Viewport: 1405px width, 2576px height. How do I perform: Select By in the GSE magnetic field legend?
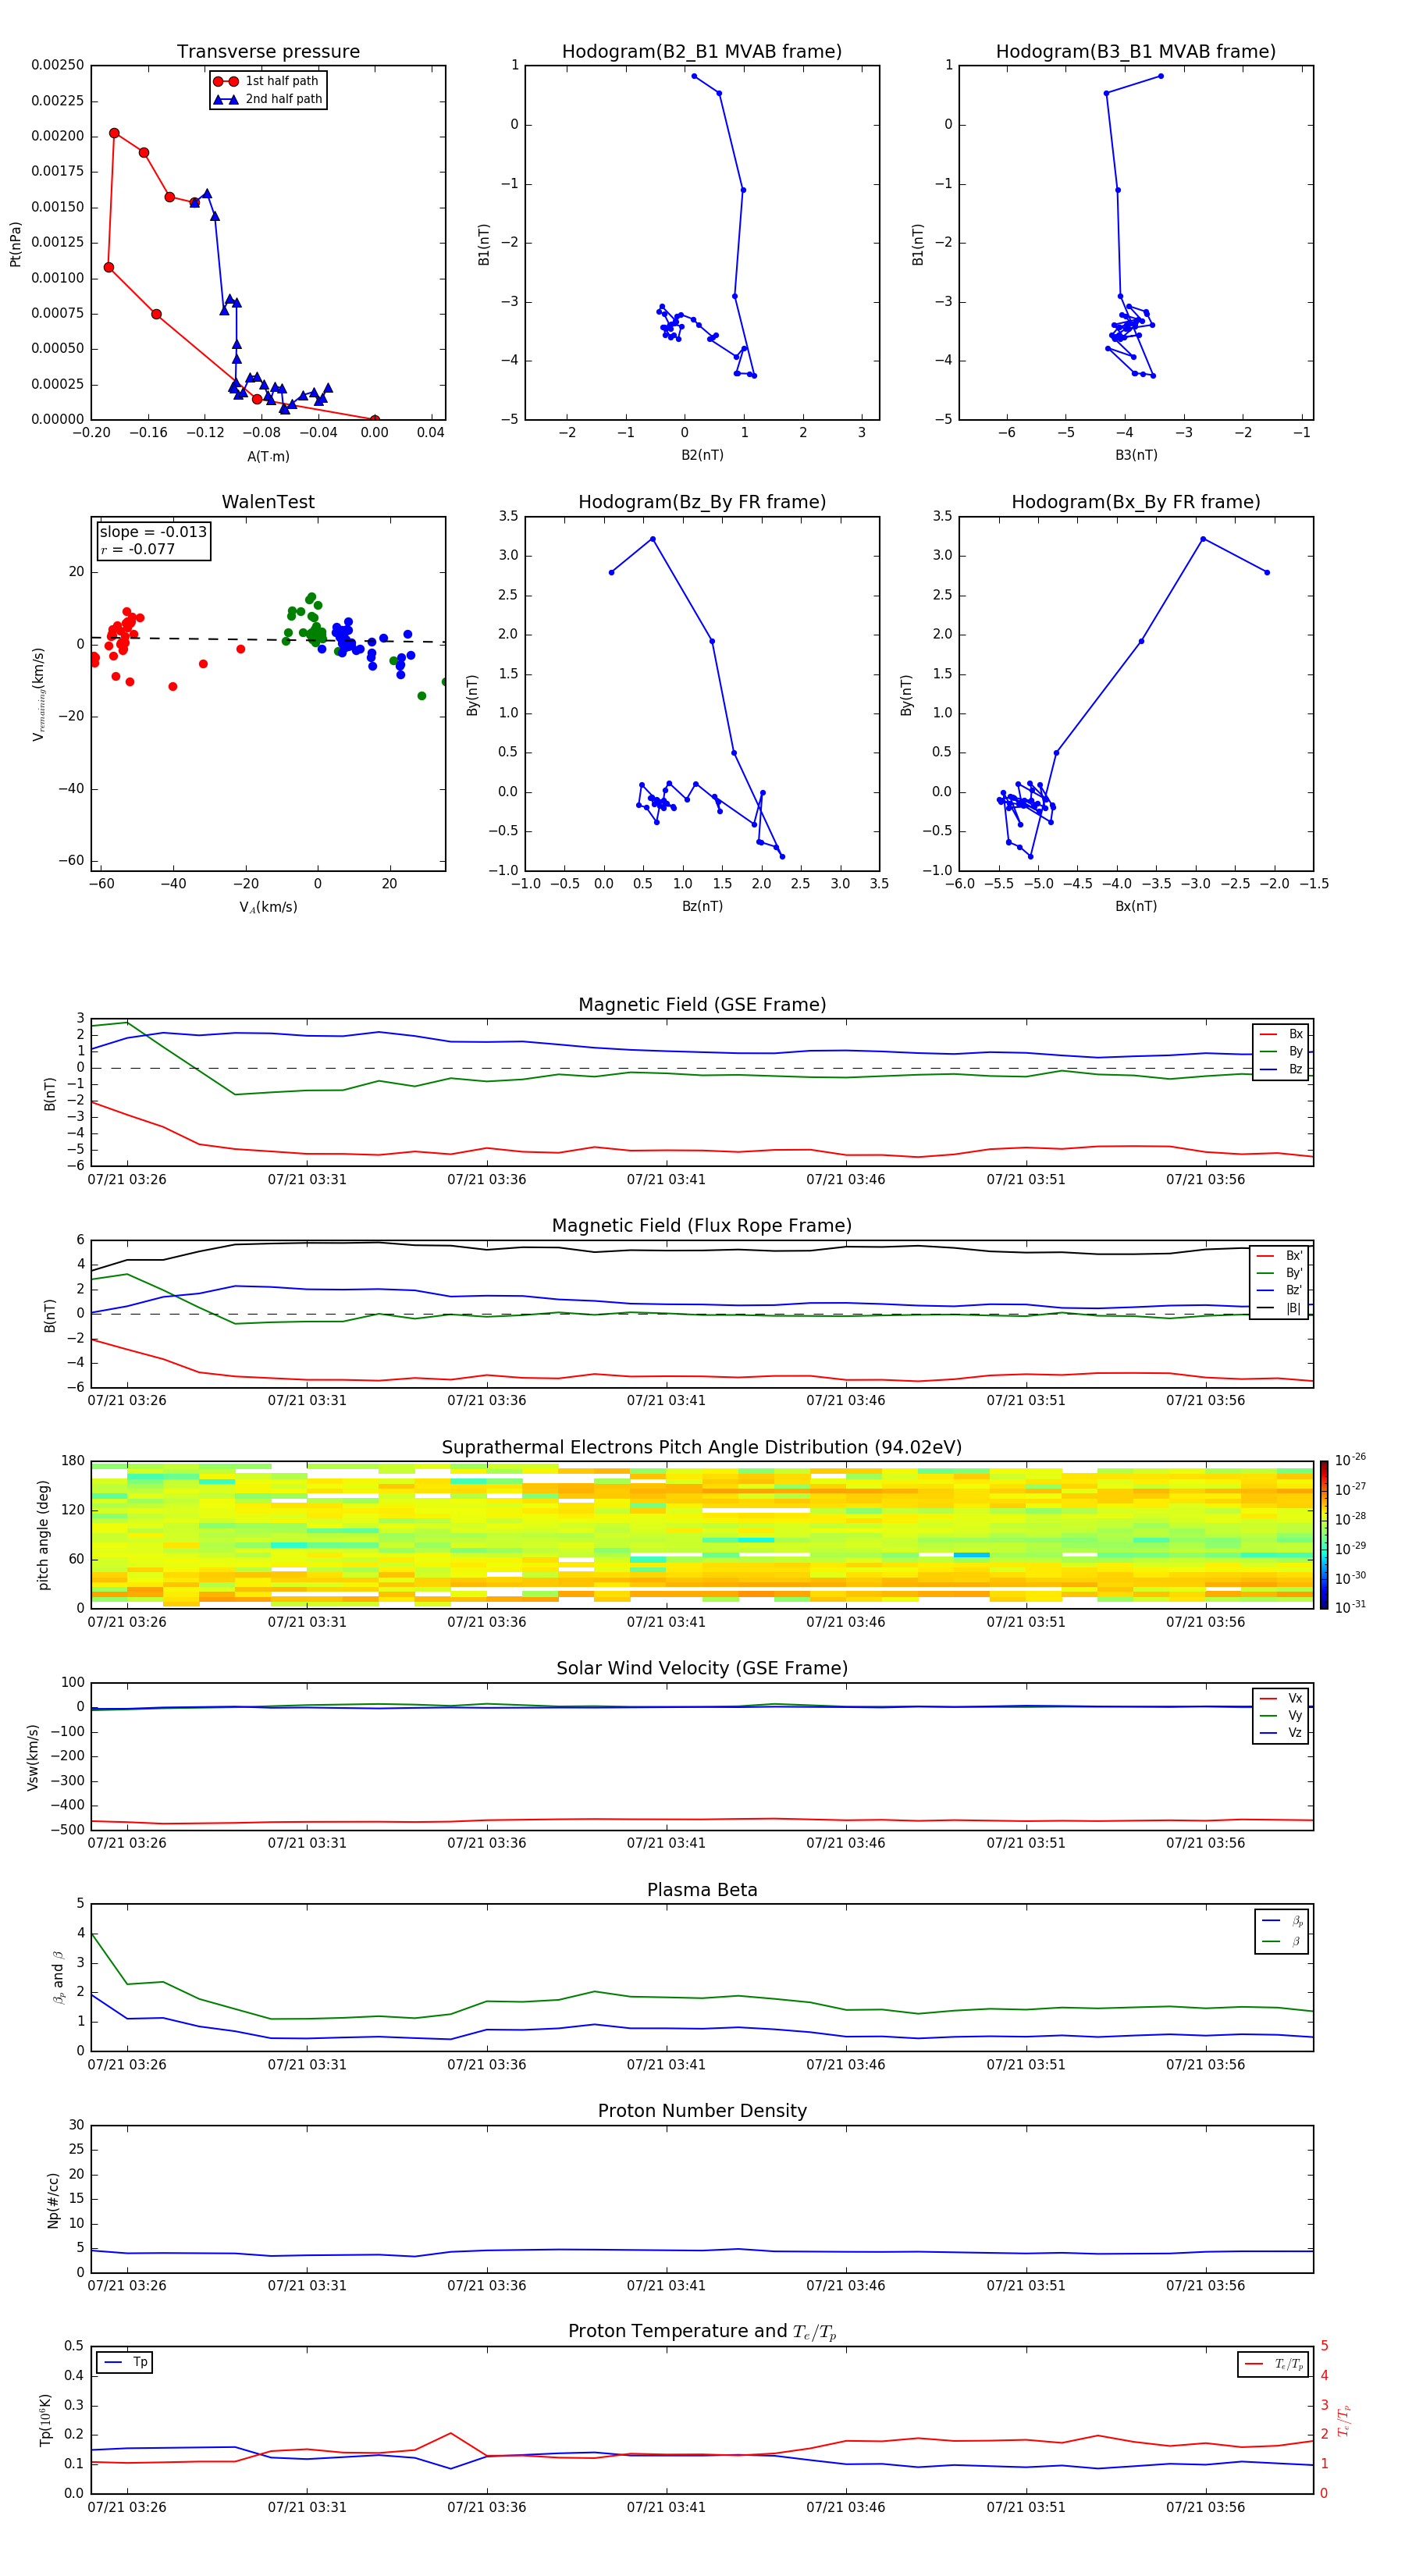[x=1281, y=1051]
